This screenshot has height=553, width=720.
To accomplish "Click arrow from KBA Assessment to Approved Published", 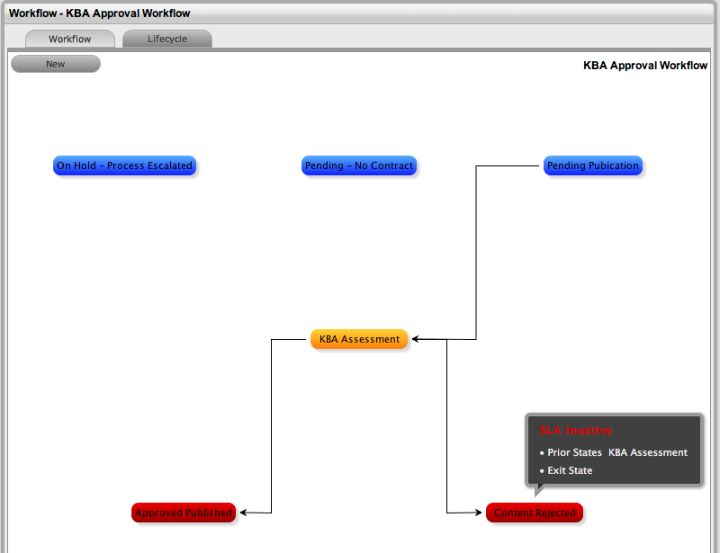I will (x=272, y=423).
